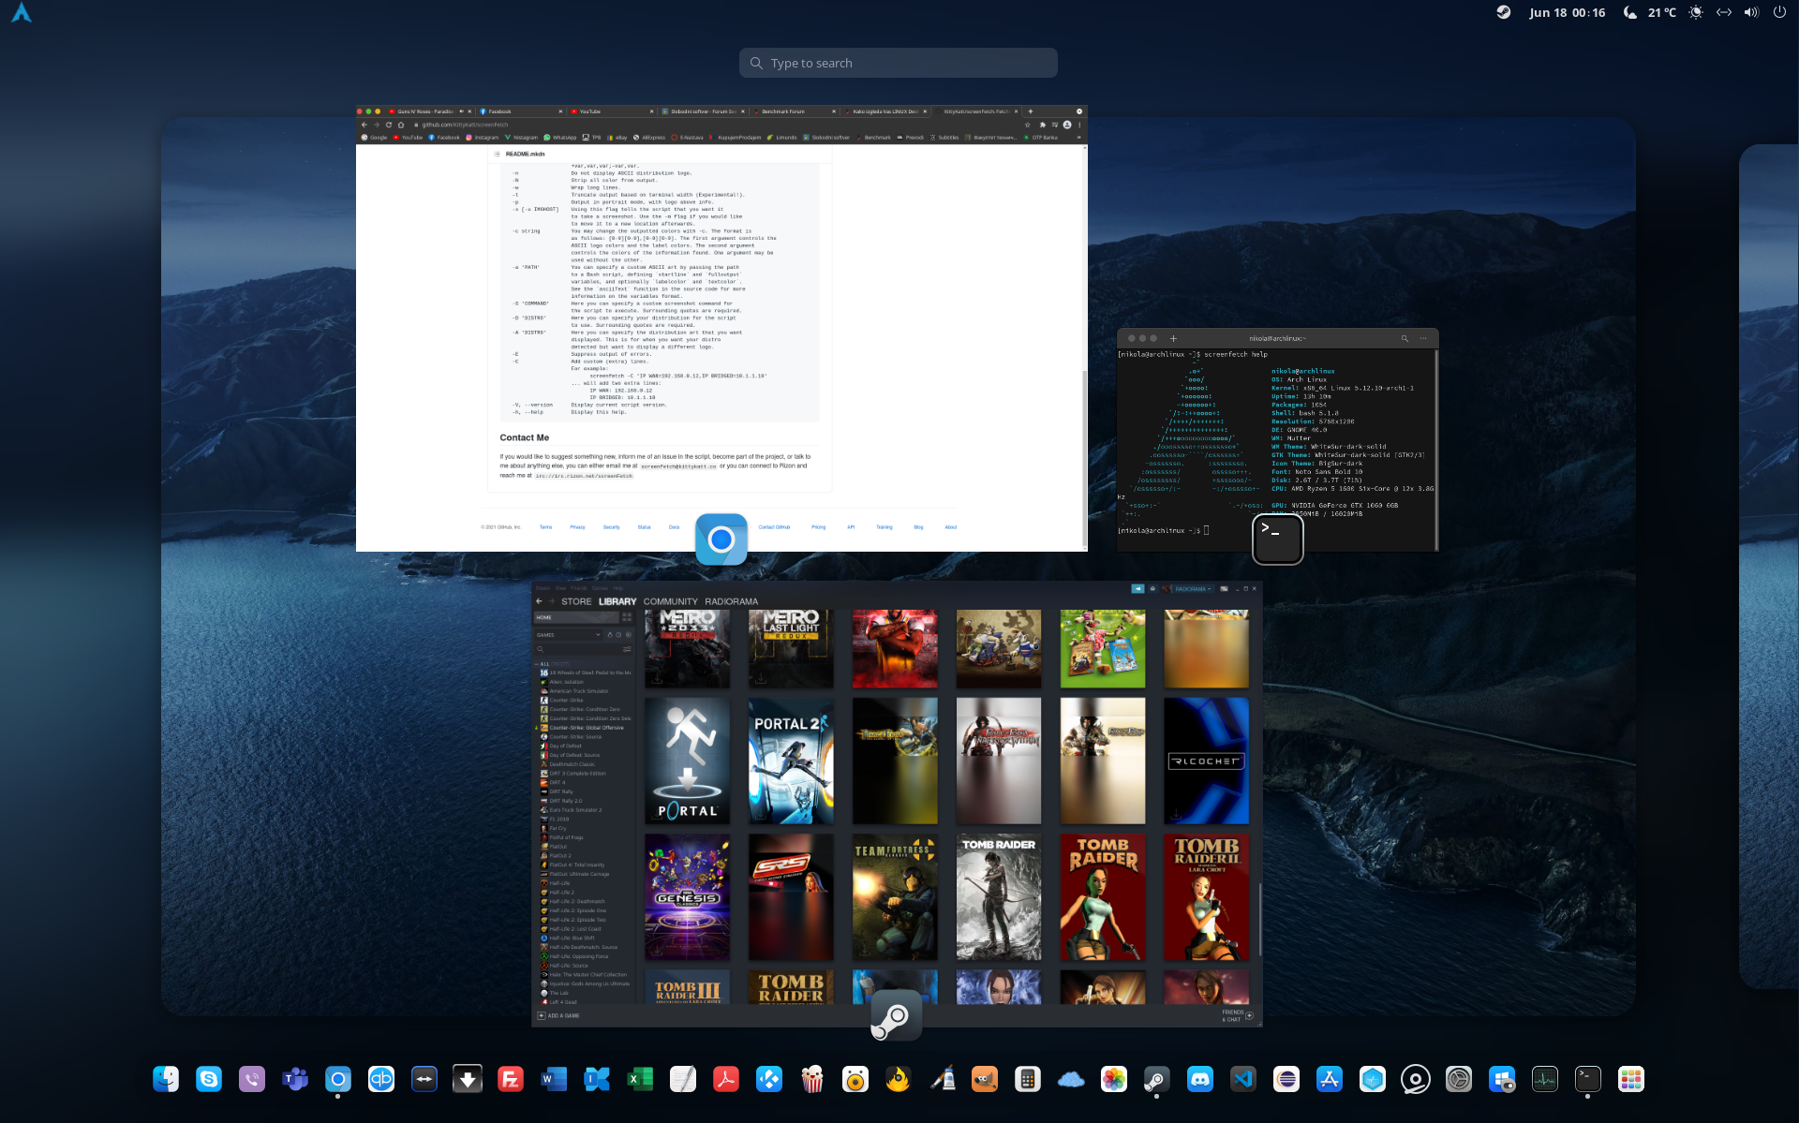This screenshot has height=1123, width=1799.
Task: Click the Steam window scrollbar
Action: tap(1259, 919)
